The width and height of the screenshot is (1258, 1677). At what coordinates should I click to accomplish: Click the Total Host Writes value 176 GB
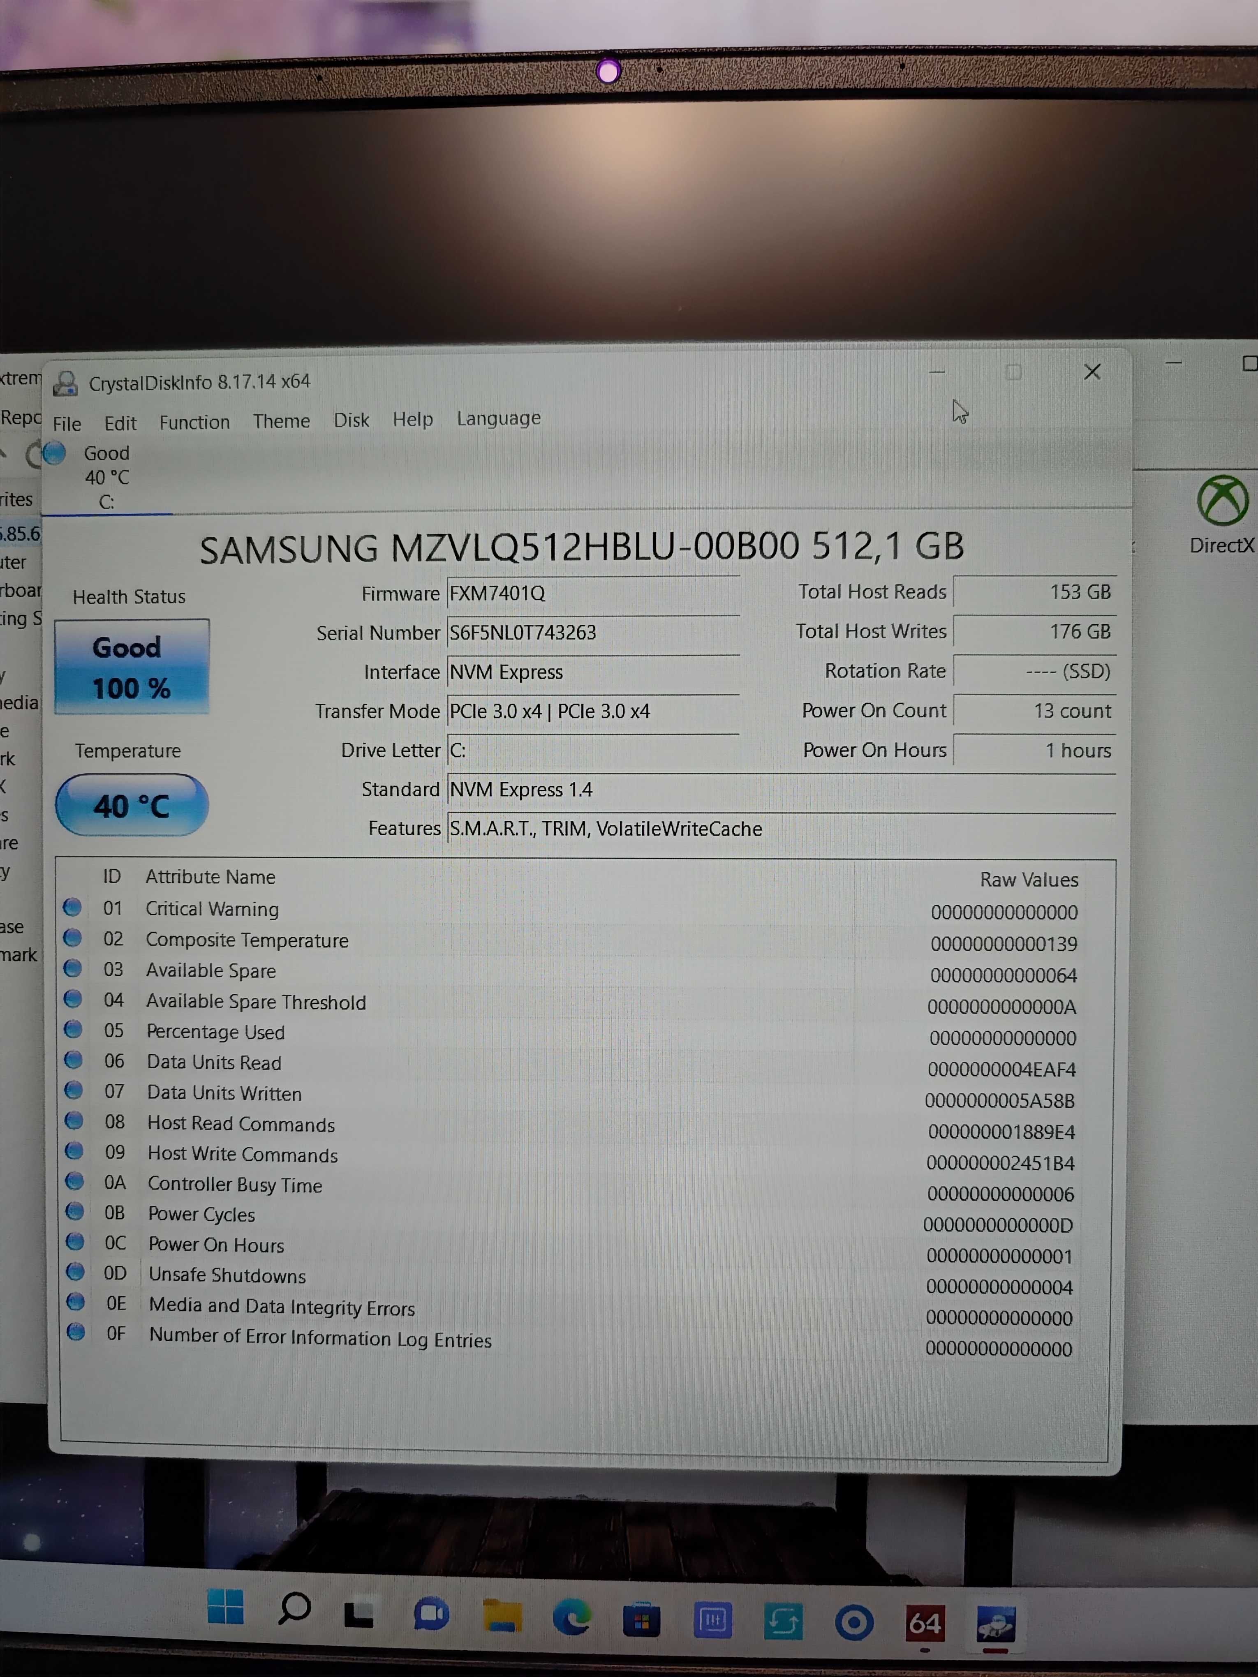coord(1034,631)
